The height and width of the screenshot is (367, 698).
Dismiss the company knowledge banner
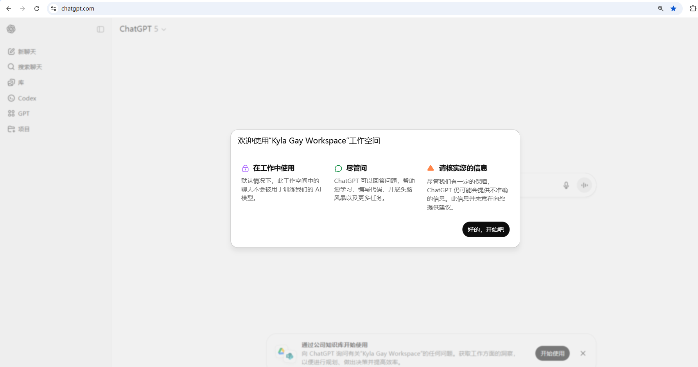tap(583, 353)
